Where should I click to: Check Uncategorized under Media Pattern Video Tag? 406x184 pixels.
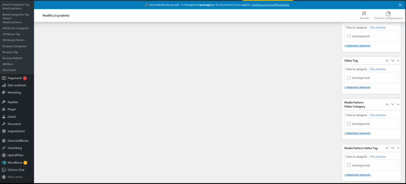349,165
